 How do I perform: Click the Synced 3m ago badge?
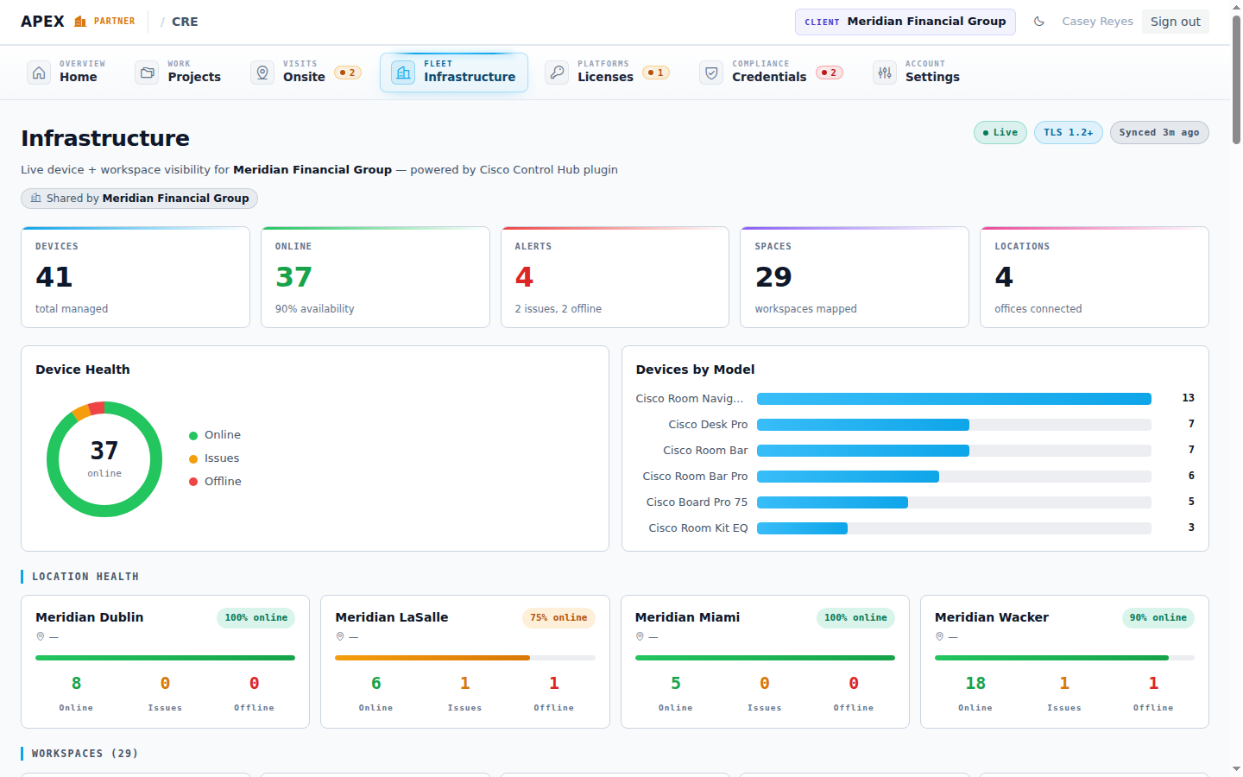coord(1159,132)
